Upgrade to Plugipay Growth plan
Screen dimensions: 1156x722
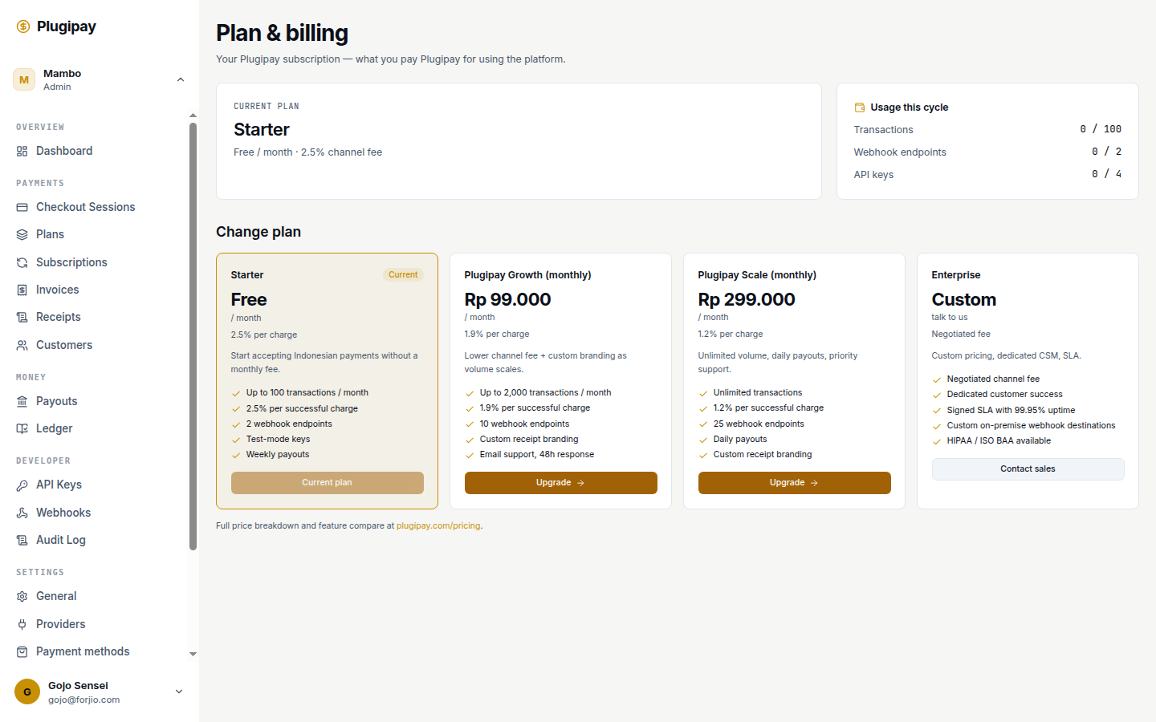[x=560, y=483]
